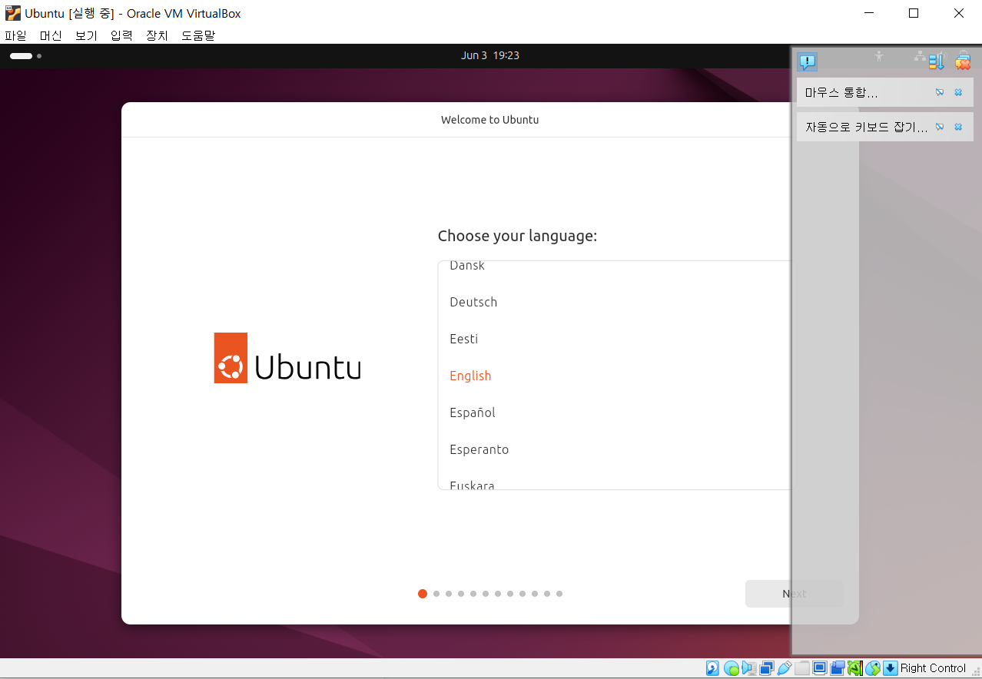The image size is (982, 679).
Task: Open the 도움말 menu
Action: [198, 35]
